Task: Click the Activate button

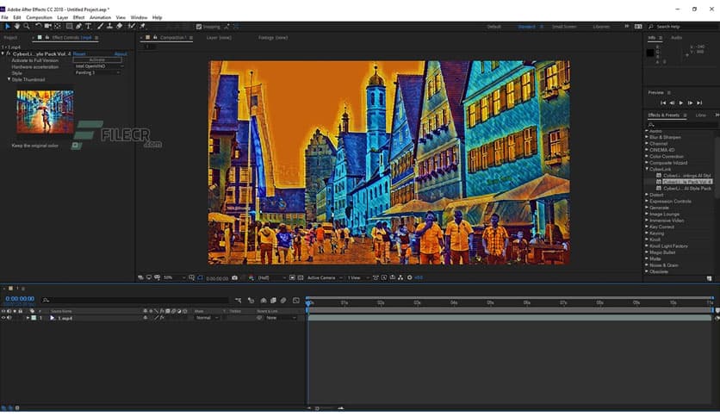Action: [97, 60]
